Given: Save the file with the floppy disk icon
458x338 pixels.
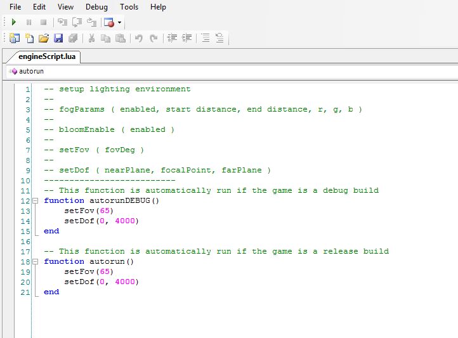Looking at the screenshot, I should pos(58,39).
